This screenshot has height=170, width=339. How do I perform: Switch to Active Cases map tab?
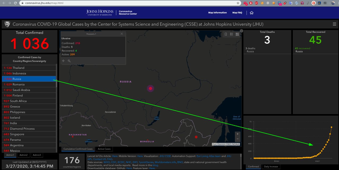point(104,149)
